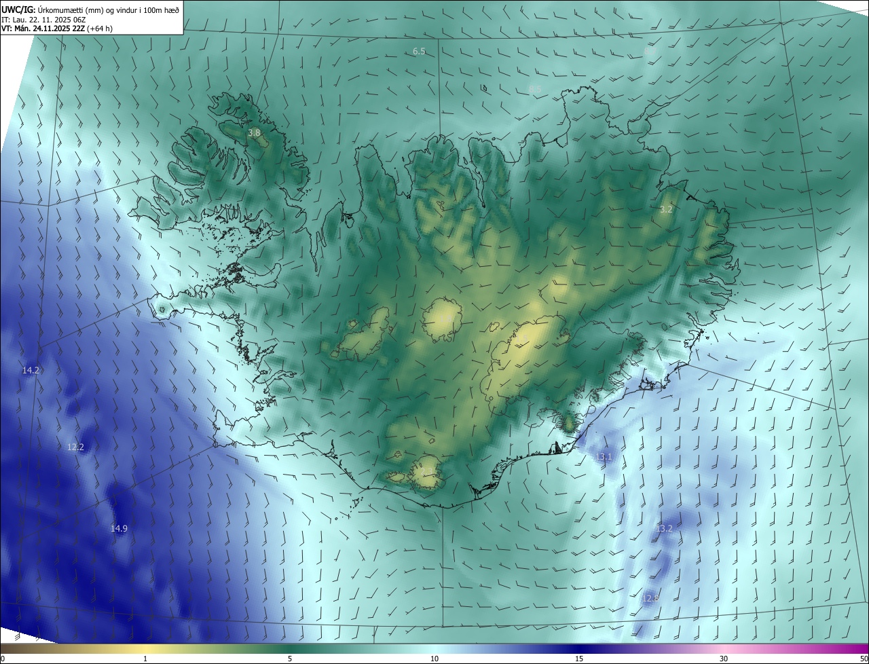Click the 50 tick on the colour scale

(864, 659)
